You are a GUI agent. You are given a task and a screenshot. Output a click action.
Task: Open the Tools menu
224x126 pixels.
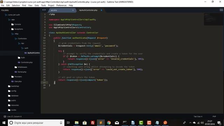coord(43,6)
